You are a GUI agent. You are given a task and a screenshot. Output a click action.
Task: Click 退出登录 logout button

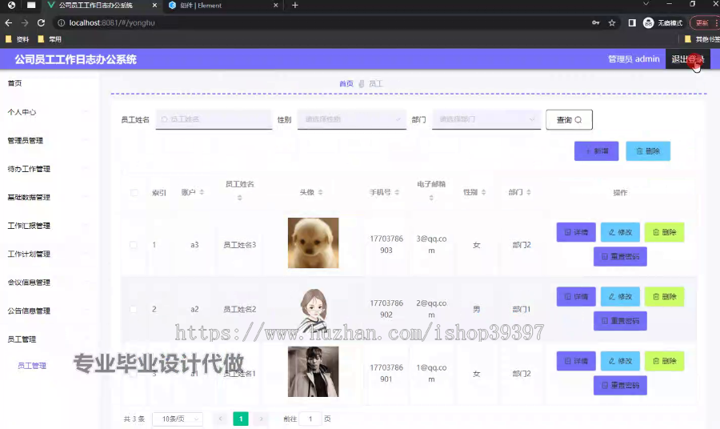pyautogui.click(x=687, y=58)
